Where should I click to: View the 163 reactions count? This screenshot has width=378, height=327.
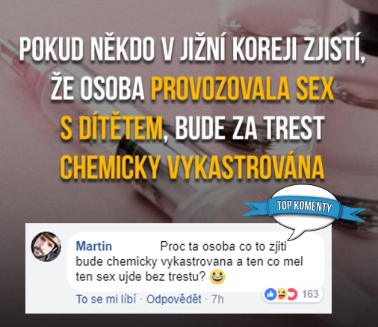point(310,294)
